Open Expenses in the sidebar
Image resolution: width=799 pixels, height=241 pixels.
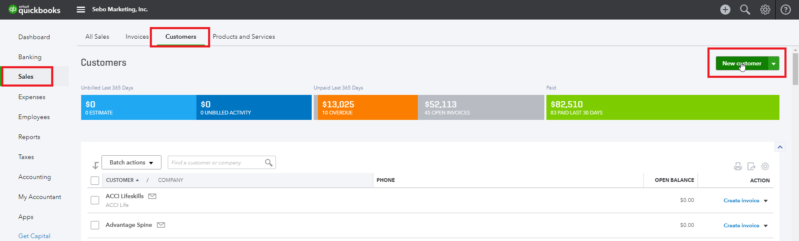(32, 97)
